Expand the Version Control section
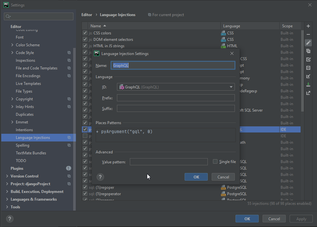 click(x=7, y=176)
